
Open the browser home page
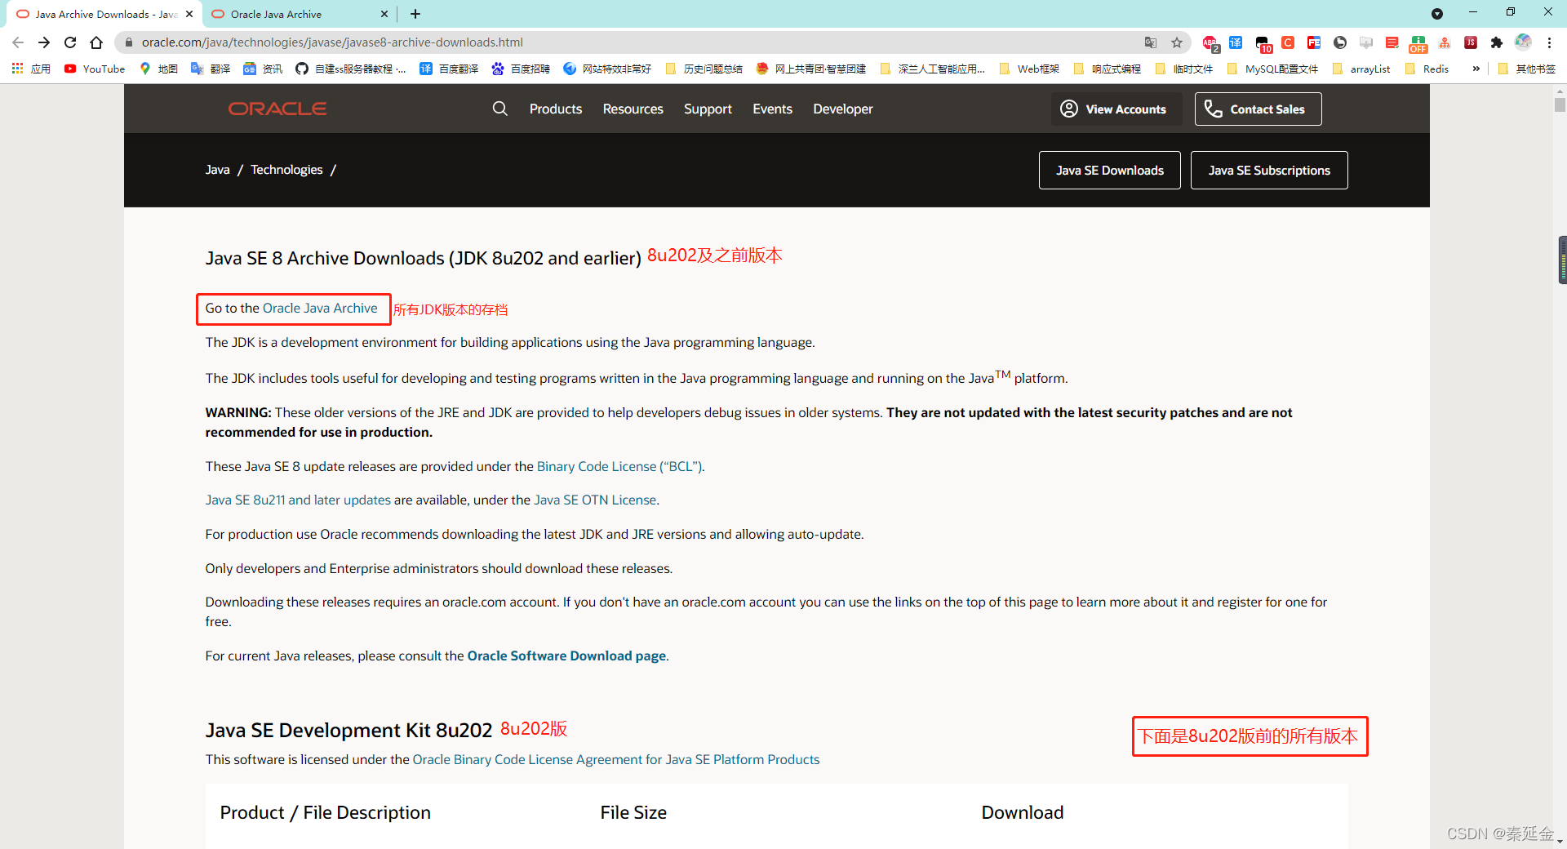96,42
